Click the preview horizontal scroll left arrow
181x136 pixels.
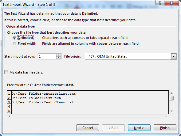[10, 116]
